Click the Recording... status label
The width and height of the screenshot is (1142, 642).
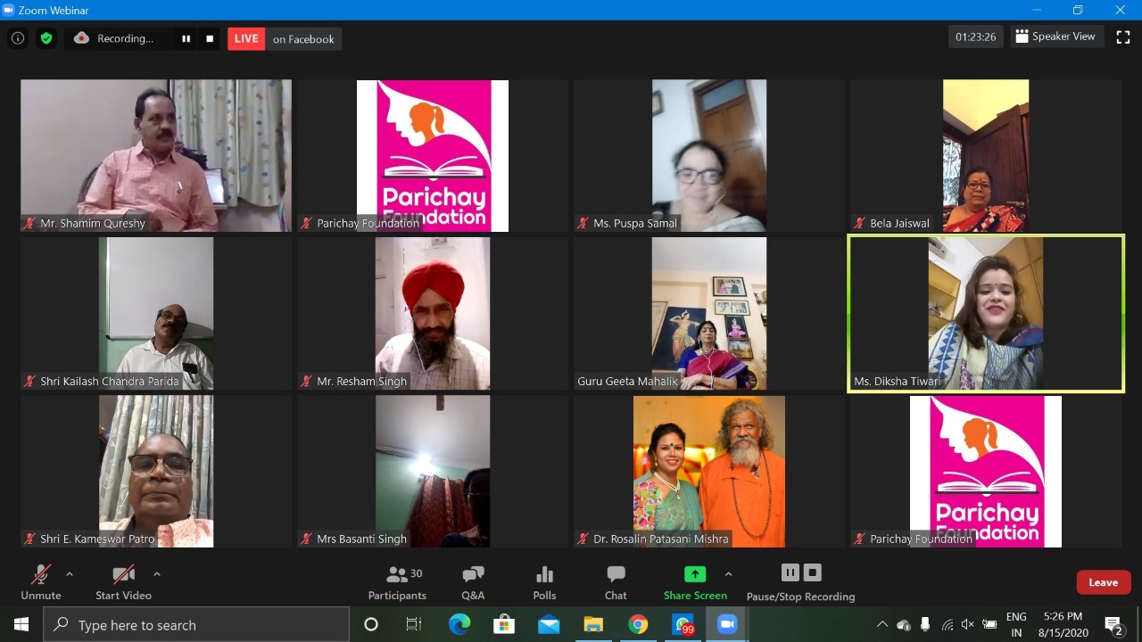coord(125,38)
